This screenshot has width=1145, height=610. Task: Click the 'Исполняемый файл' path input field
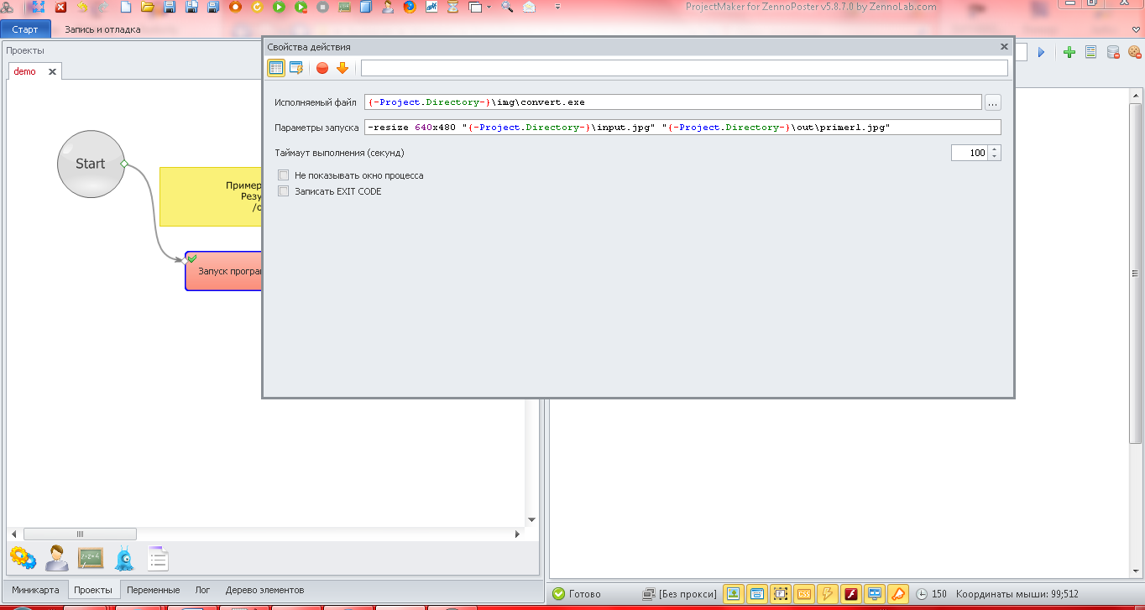[673, 102]
